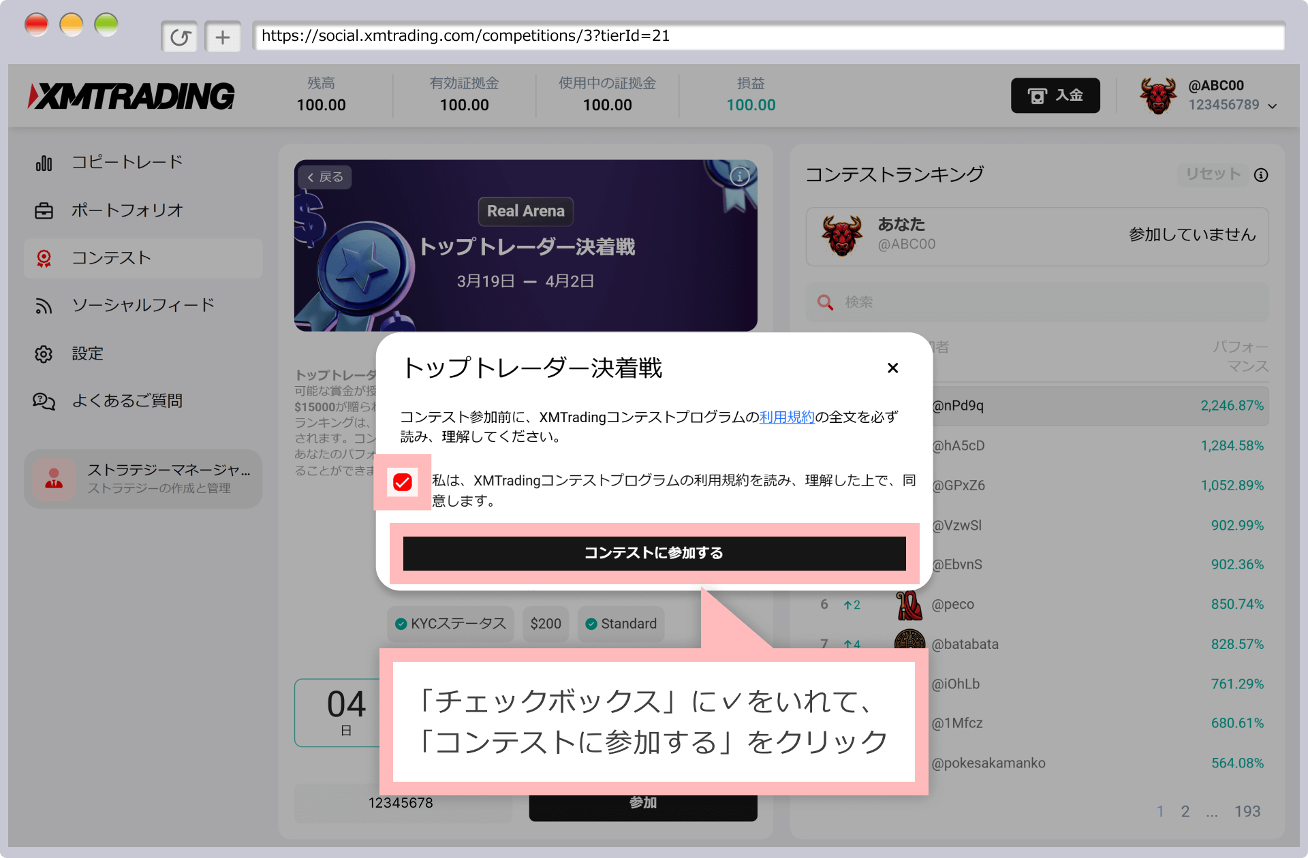
Task: Click the $200 requirement badge
Action: point(546,624)
